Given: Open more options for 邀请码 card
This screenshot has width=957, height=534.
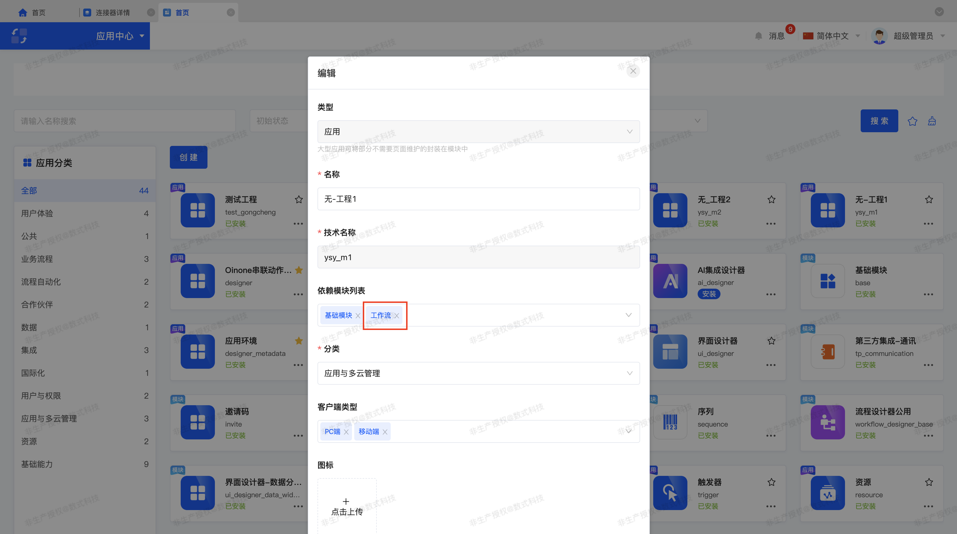Looking at the screenshot, I should (298, 436).
